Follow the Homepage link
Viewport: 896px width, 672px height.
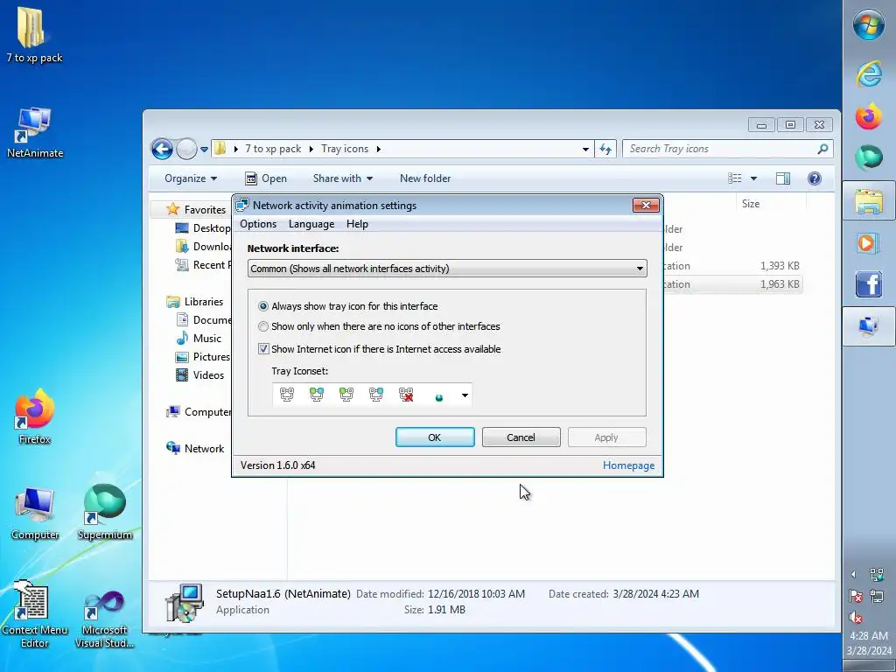pyautogui.click(x=628, y=465)
